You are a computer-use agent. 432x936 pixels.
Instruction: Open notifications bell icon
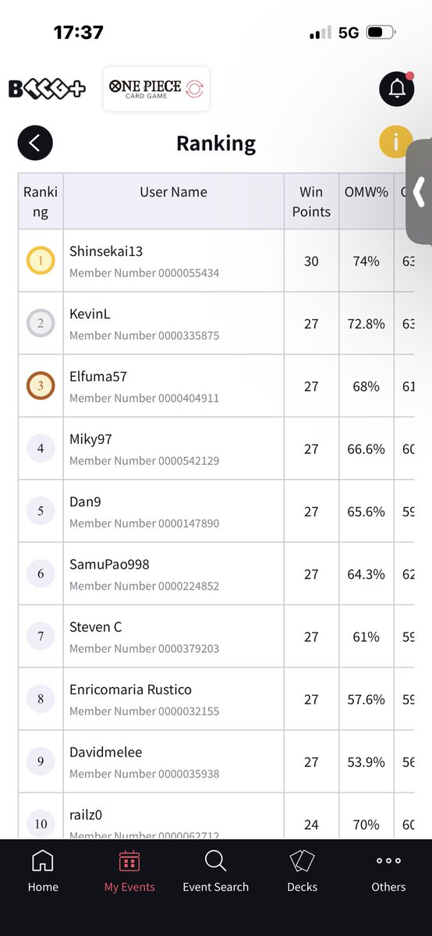coord(396,89)
